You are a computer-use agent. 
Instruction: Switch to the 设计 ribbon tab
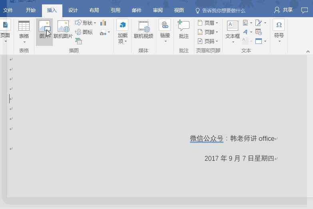click(73, 10)
